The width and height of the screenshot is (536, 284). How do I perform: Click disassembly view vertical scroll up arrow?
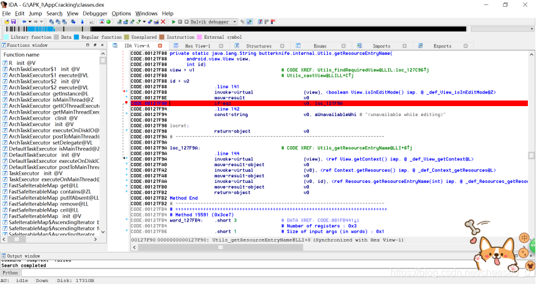531,54
